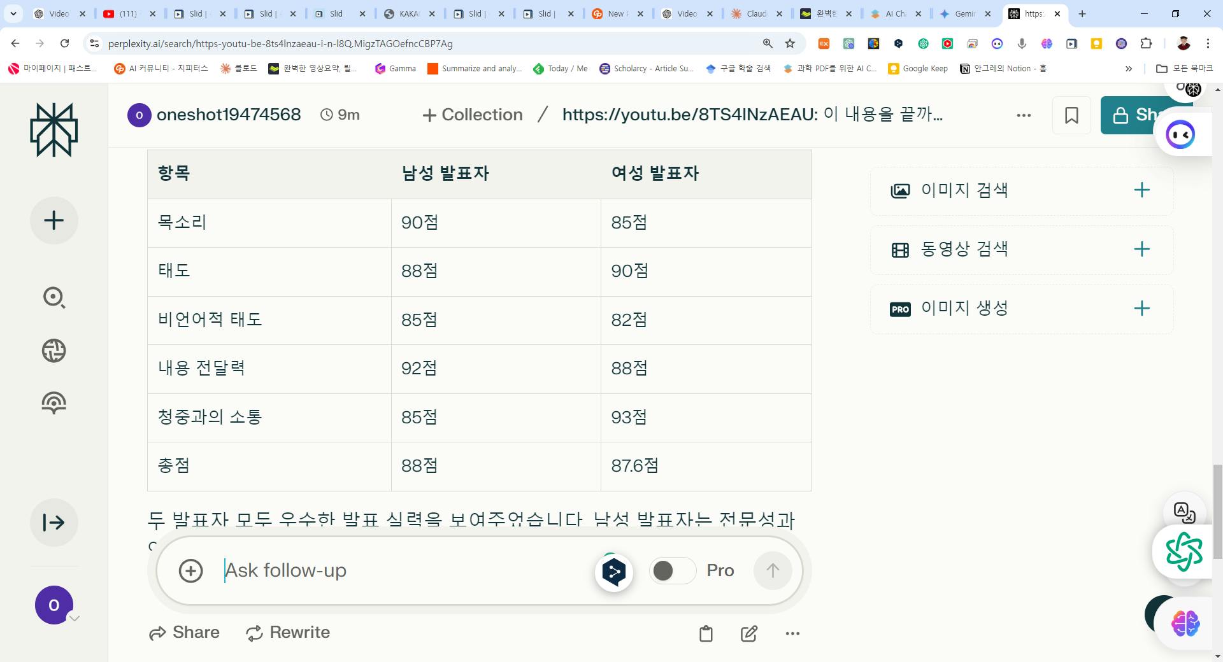Open a new browser tab
The height and width of the screenshot is (662, 1223).
1082,13
